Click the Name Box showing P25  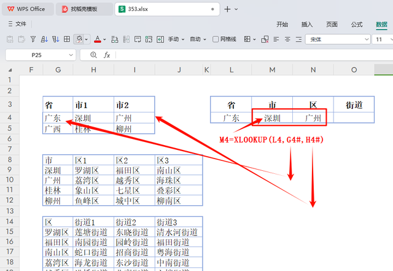click(x=37, y=55)
